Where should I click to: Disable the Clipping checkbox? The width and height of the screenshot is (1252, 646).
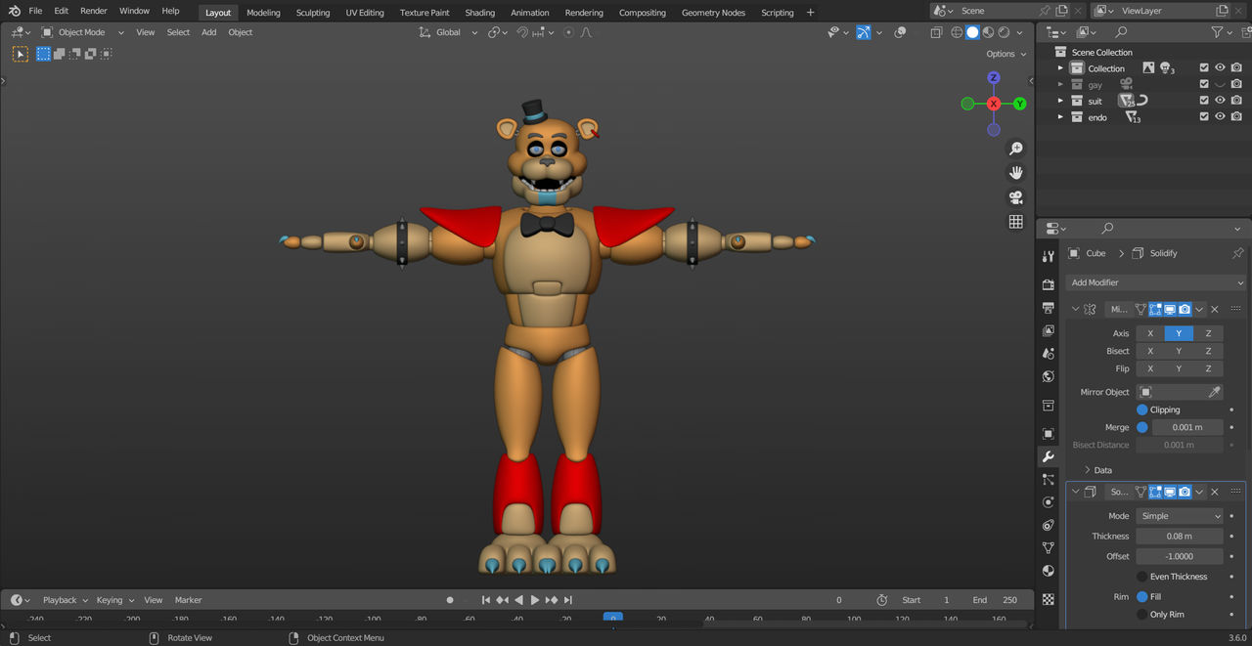pos(1142,409)
